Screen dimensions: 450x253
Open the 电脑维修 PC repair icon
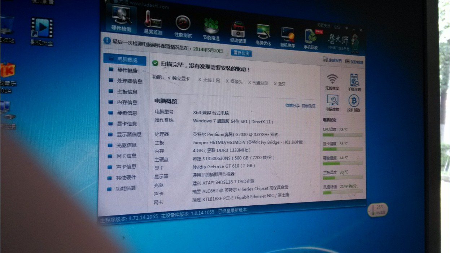click(x=332, y=103)
